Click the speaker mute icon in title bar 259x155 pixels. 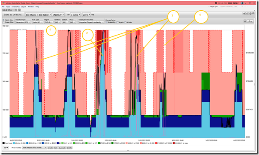[x=242, y=3]
